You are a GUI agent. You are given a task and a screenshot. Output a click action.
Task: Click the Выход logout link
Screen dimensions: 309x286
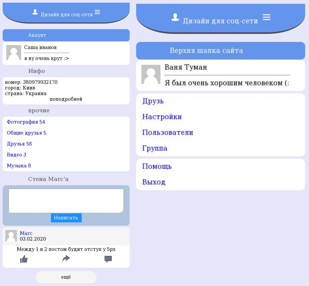(154, 182)
